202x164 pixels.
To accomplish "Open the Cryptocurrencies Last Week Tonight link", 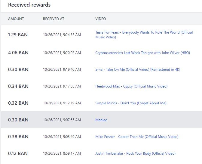I will coord(142,53).
